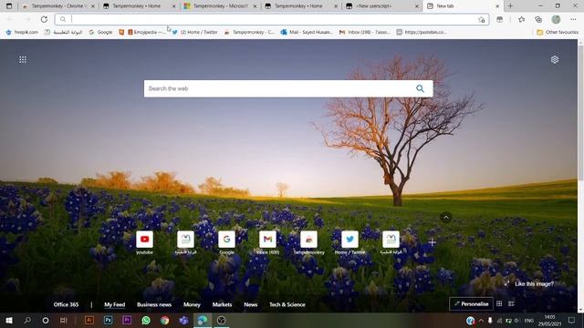
Task: Open the freepik.com bookmark
Action: click(x=22, y=33)
